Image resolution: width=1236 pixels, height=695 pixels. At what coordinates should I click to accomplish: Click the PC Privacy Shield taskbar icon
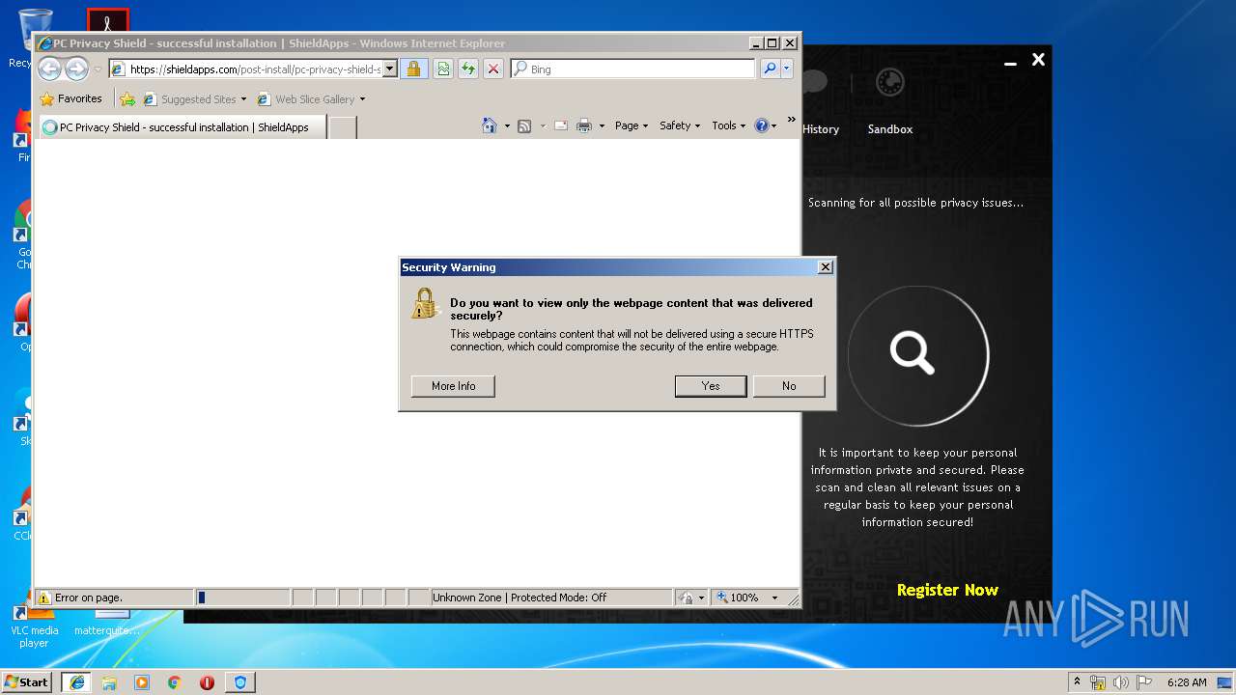(x=239, y=681)
